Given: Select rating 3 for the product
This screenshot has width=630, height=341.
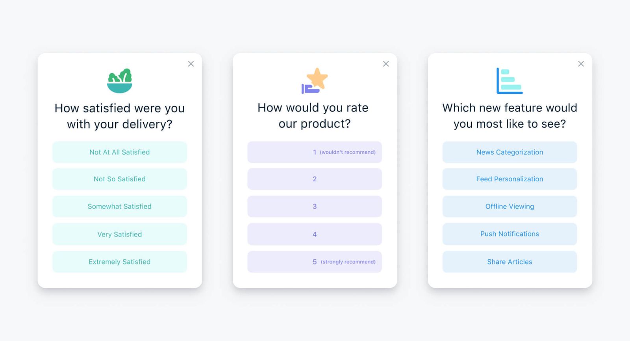Looking at the screenshot, I should coord(314,206).
